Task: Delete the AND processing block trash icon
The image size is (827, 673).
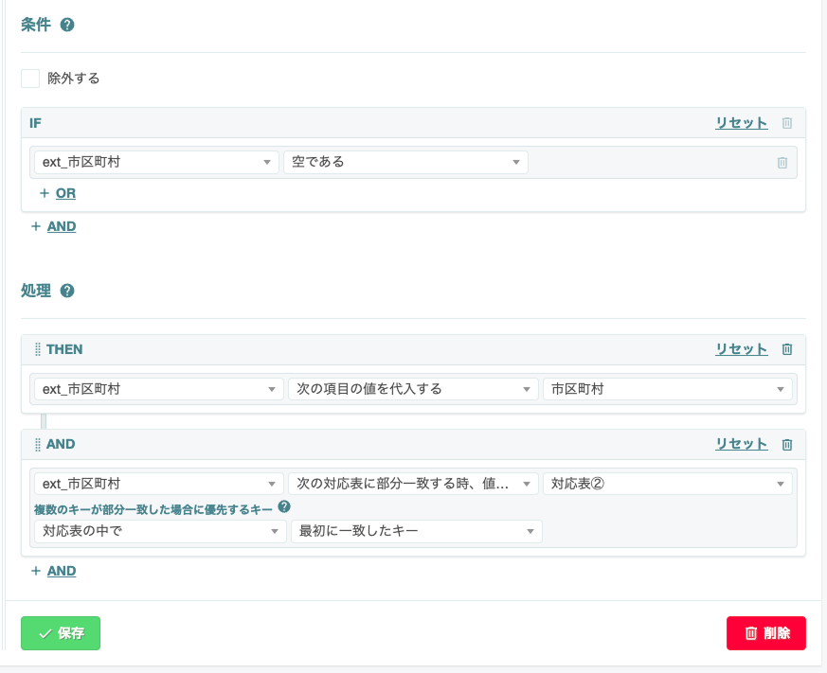Action: (787, 444)
